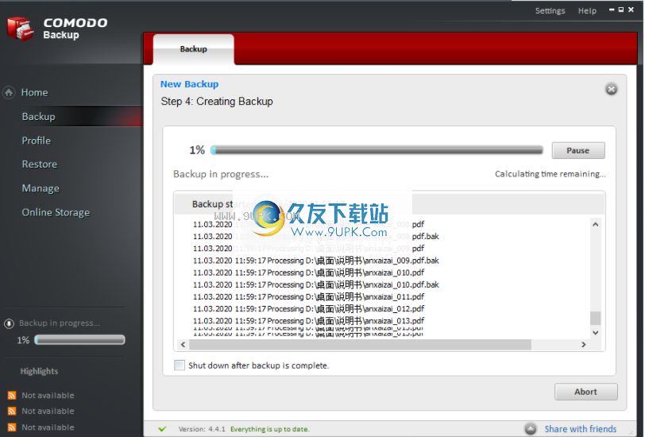Viewport: 645px width, 437px height.
Task: Click the sidebar backup progress bar
Action: (x=79, y=340)
